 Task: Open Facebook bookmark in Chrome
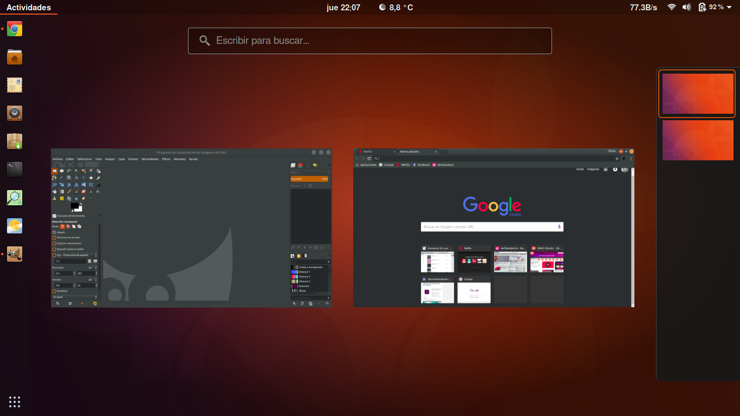click(x=421, y=165)
